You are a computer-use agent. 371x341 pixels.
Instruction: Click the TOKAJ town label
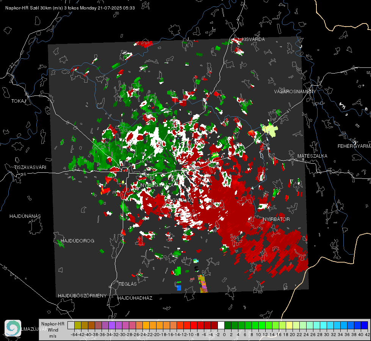coord(19,101)
